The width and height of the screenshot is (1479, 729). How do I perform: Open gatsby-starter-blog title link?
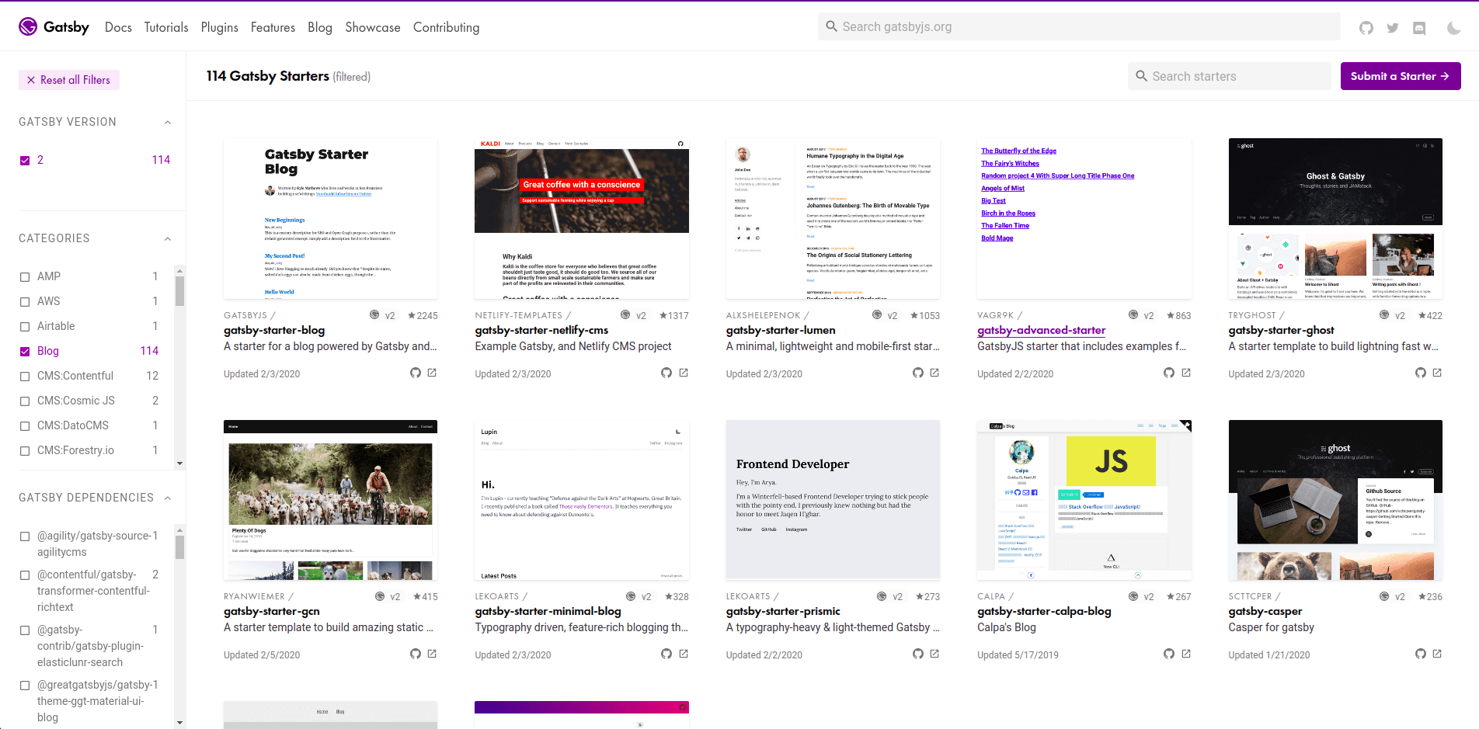coord(274,330)
